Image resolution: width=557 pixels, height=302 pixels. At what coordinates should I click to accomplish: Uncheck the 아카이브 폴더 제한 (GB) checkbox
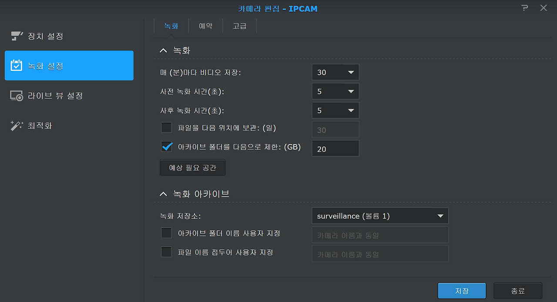click(167, 147)
